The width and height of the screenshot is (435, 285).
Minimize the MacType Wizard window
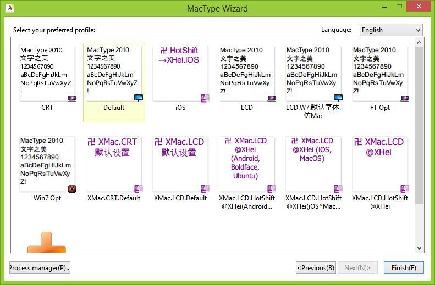coord(384,7)
